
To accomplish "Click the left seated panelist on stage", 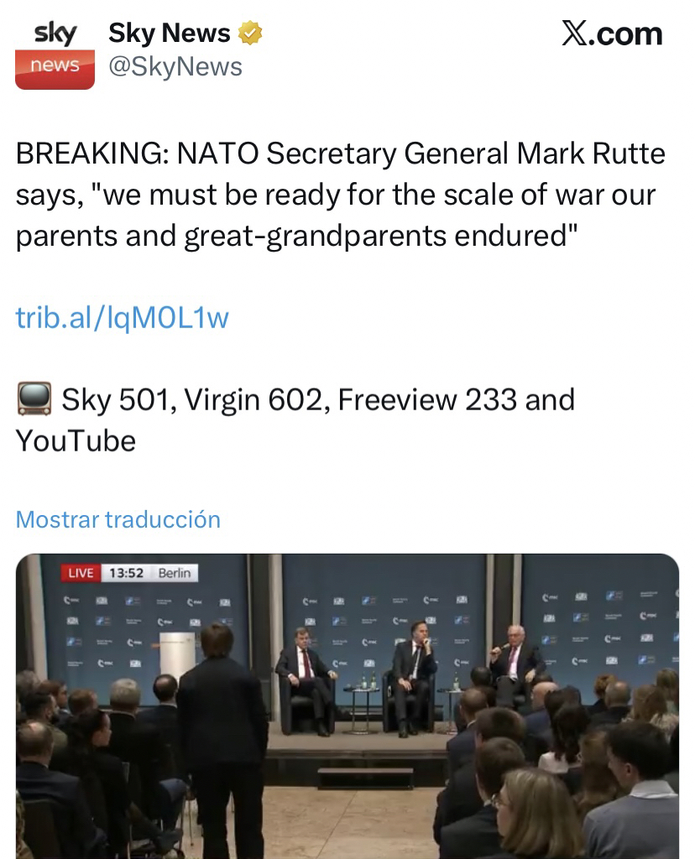I will (x=306, y=675).
